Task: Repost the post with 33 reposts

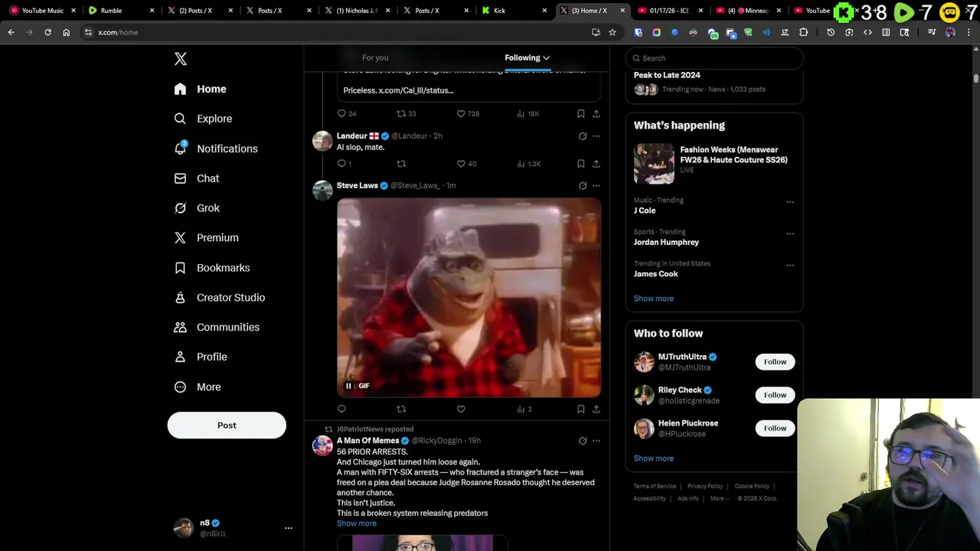Action: [x=401, y=113]
